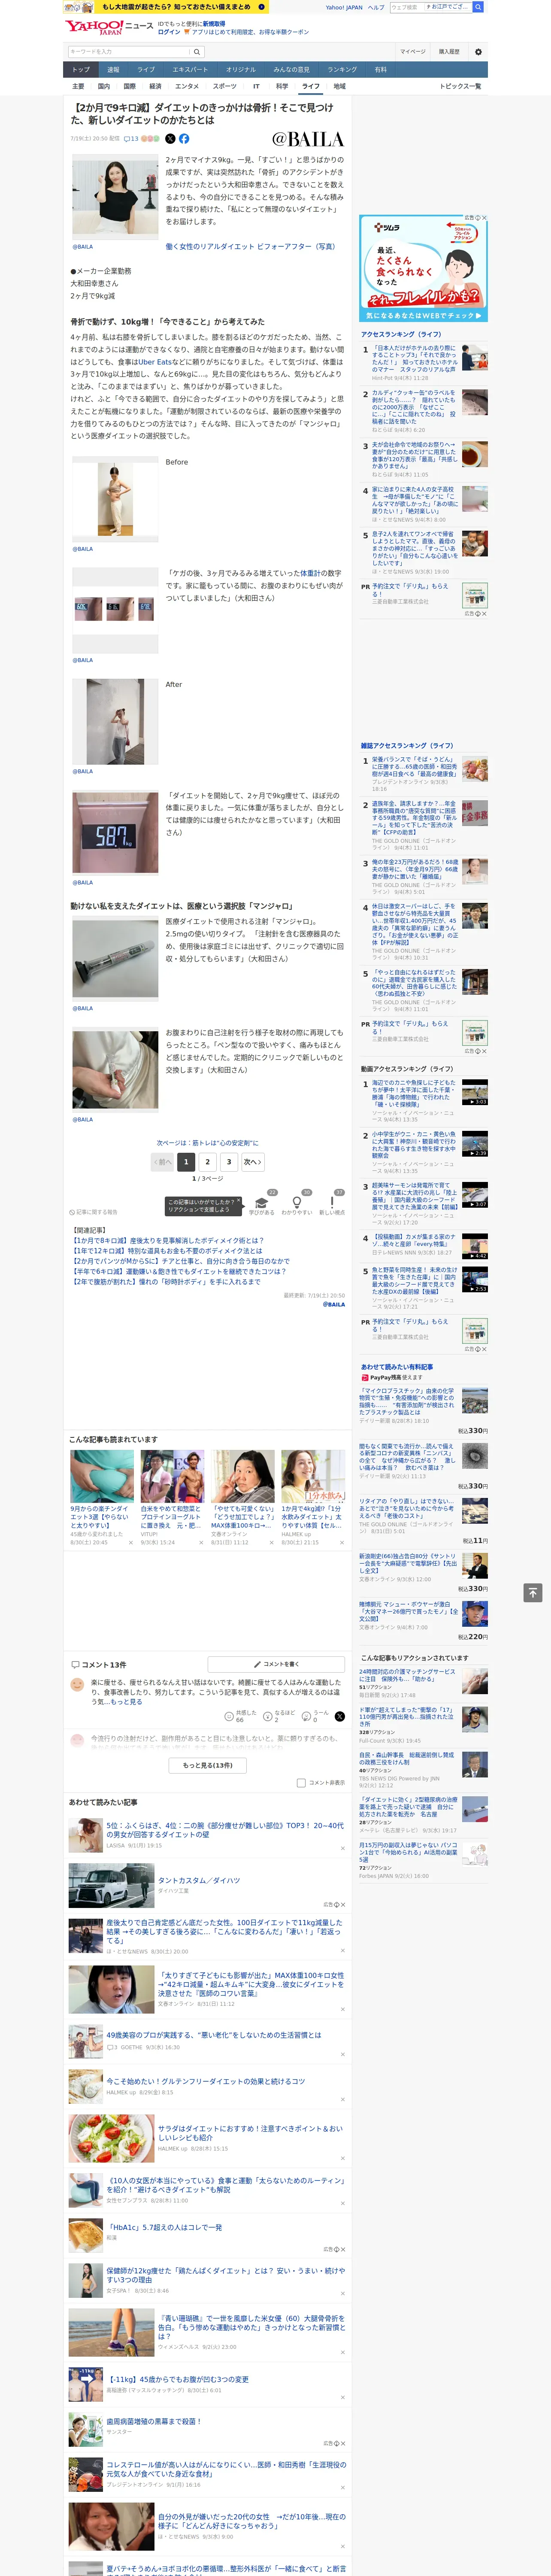551x2576 pixels.
Task: Click the コメントを書く button
Action: coord(276,1664)
